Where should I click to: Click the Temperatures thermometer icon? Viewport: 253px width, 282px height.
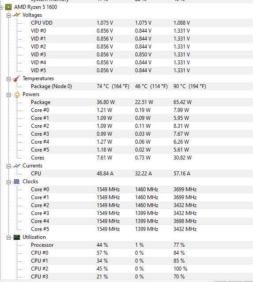17,78
